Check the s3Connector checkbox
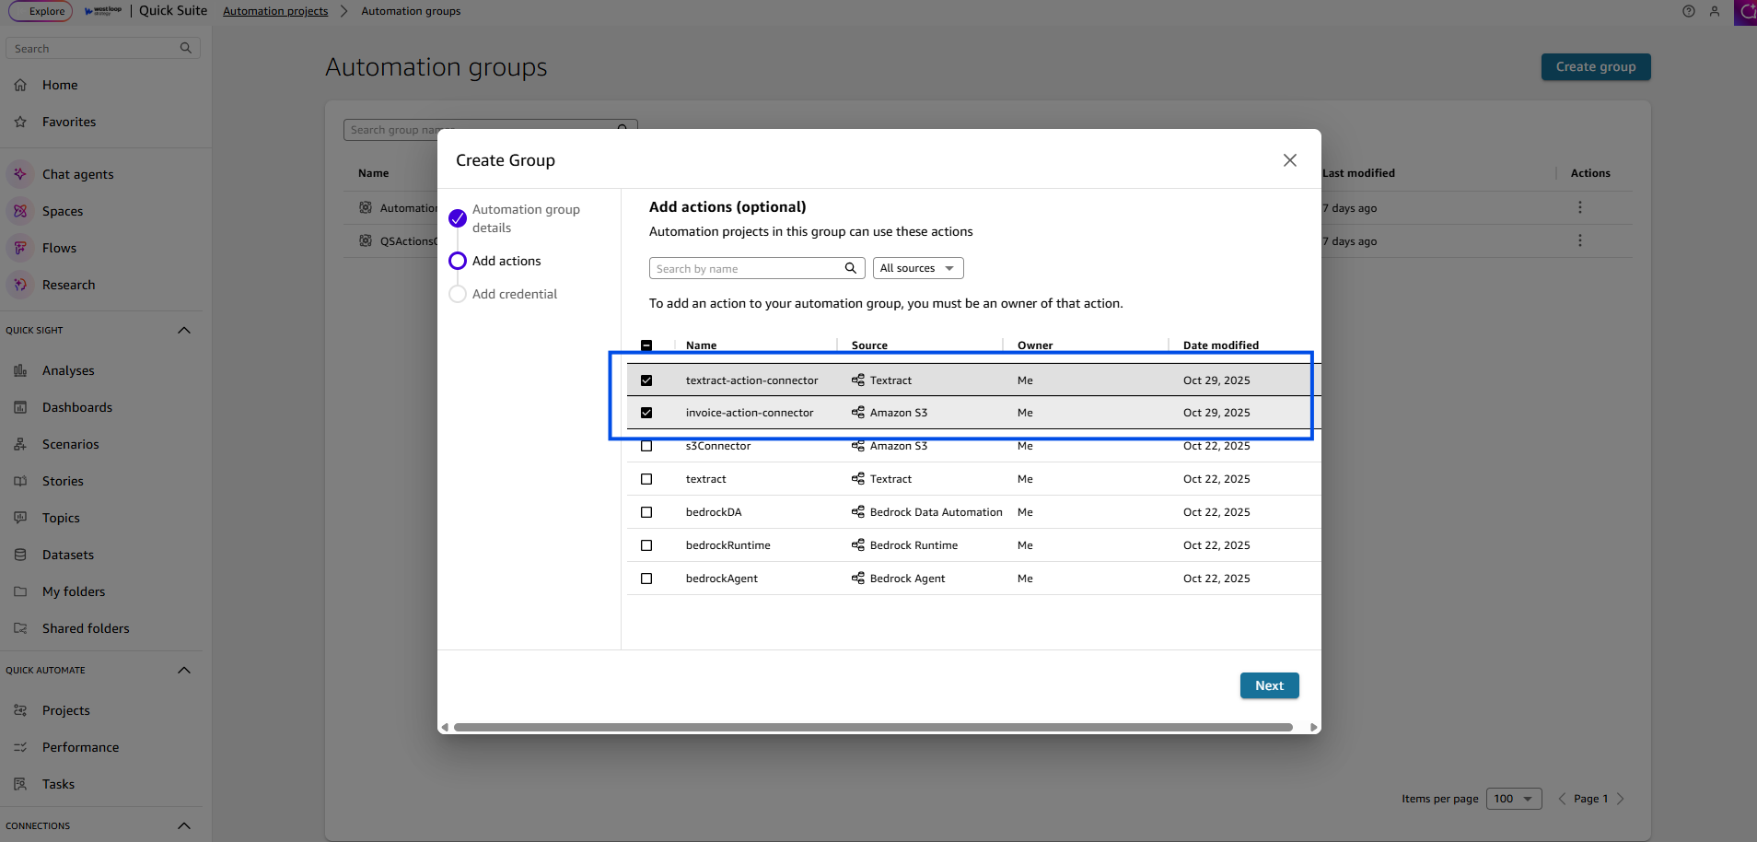The width and height of the screenshot is (1757, 842). click(x=646, y=446)
